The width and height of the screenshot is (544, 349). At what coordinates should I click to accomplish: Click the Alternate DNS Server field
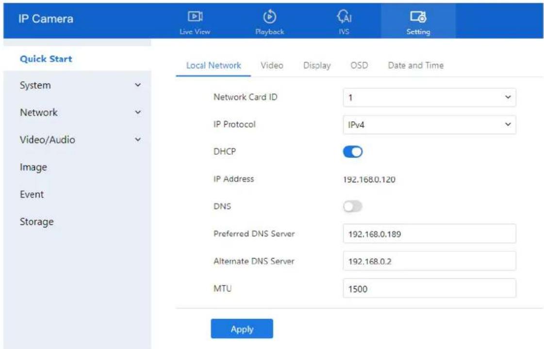[429, 261]
